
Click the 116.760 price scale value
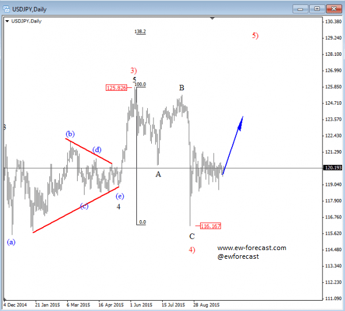[x=333, y=217]
